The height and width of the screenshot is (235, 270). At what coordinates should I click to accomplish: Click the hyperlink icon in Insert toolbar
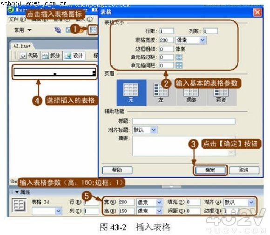pyautogui.click(x=58, y=30)
